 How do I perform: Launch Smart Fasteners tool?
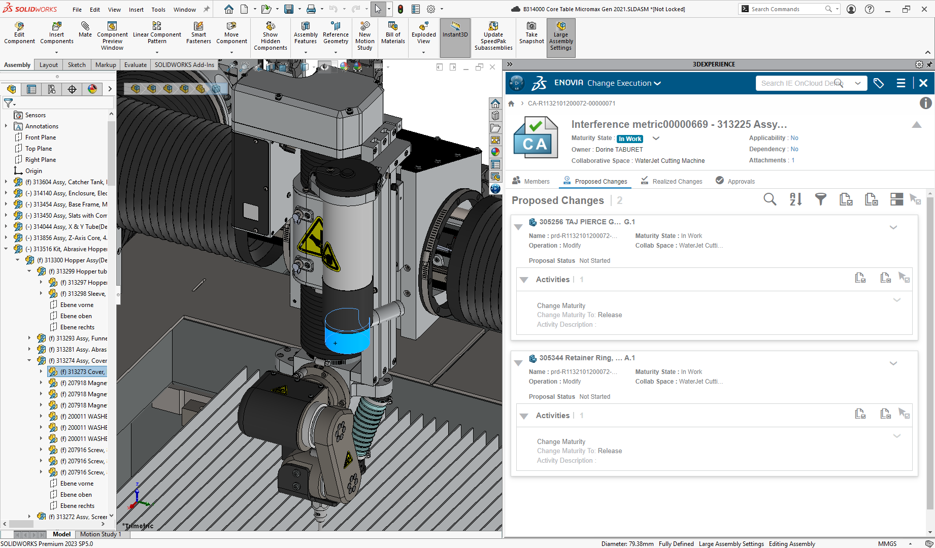198,33
